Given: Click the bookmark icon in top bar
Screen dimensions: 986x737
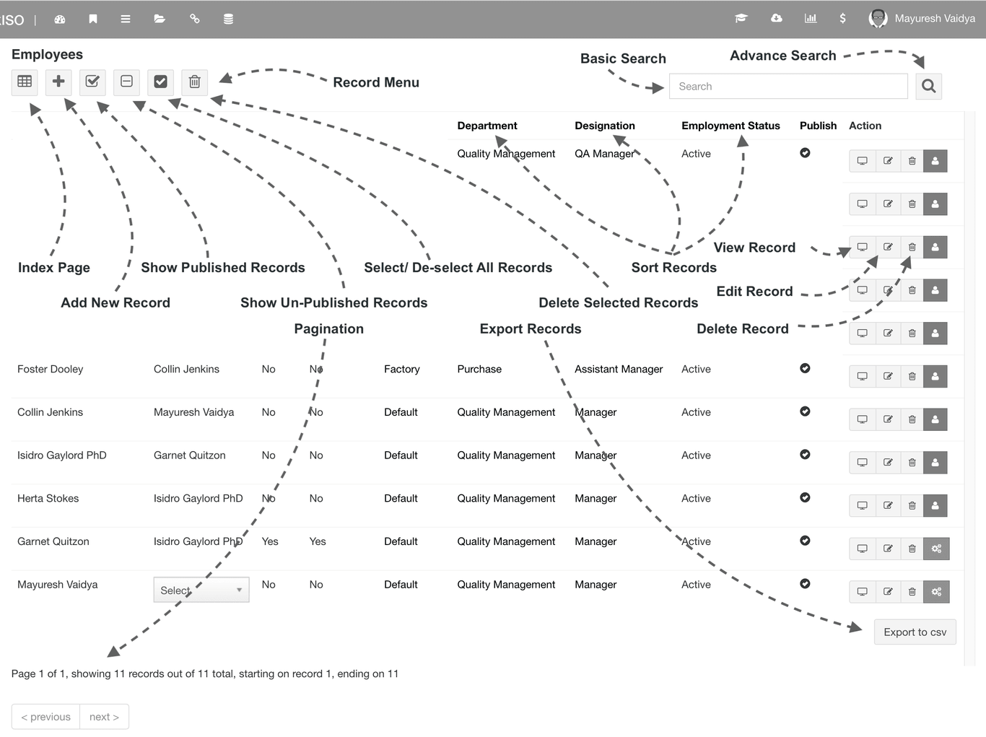Looking at the screenshot, I should (93, 19).
